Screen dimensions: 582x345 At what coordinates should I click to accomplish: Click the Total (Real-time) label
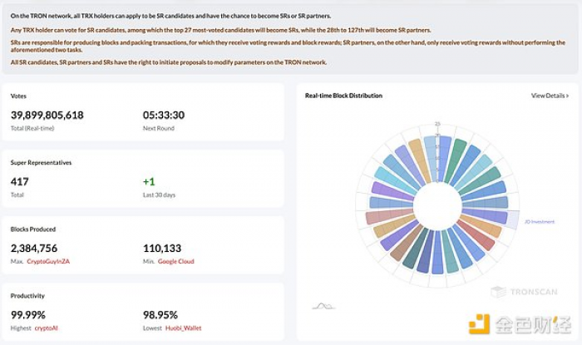click(32, 128)
